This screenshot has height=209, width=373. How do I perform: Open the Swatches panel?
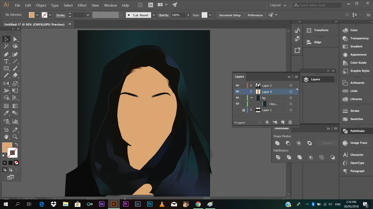[x=357, y=119]
